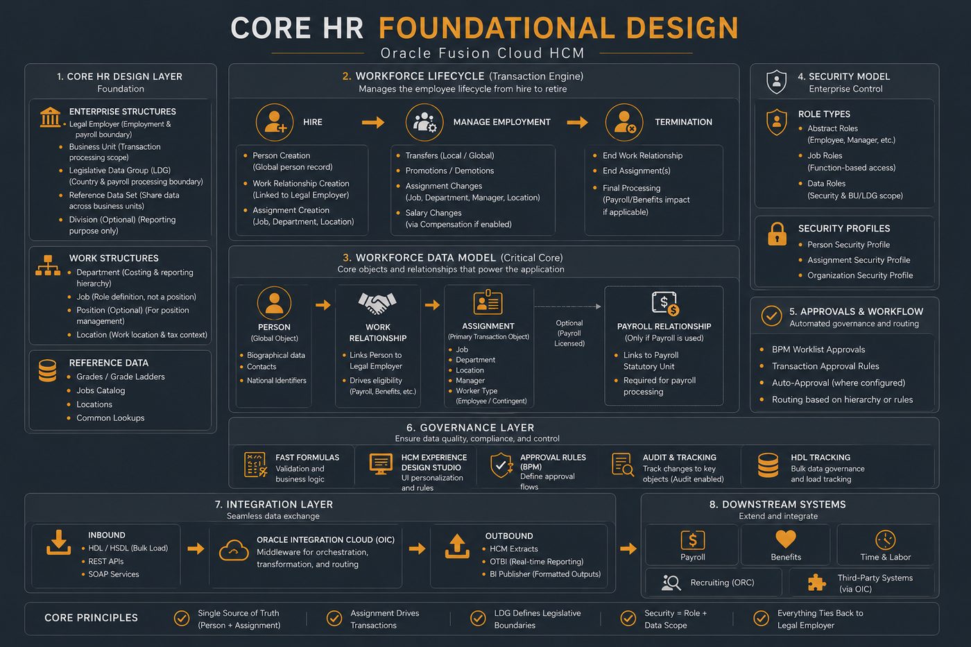Click the '8. DOWNSTREAM SYSTEMS' heading

[777, 504]
